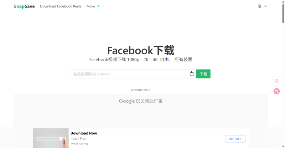Click the 'Prom Search' ad text
This screenshot has height=148, width=285.
[79, 144]
